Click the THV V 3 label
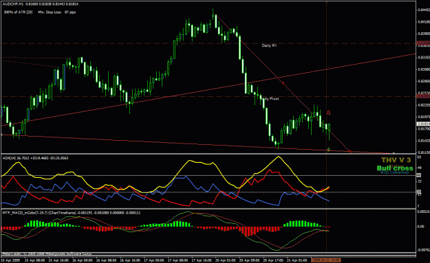Viewport: 430px width, 263px height. [x=396, y=160]
